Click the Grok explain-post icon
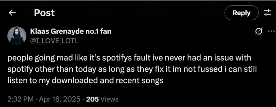Image resolution: width=276 pixels, height=107 pixels. 259,31
